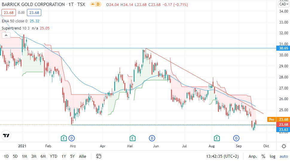
Task: Select the 5D time range
Action: click(15, 157)
